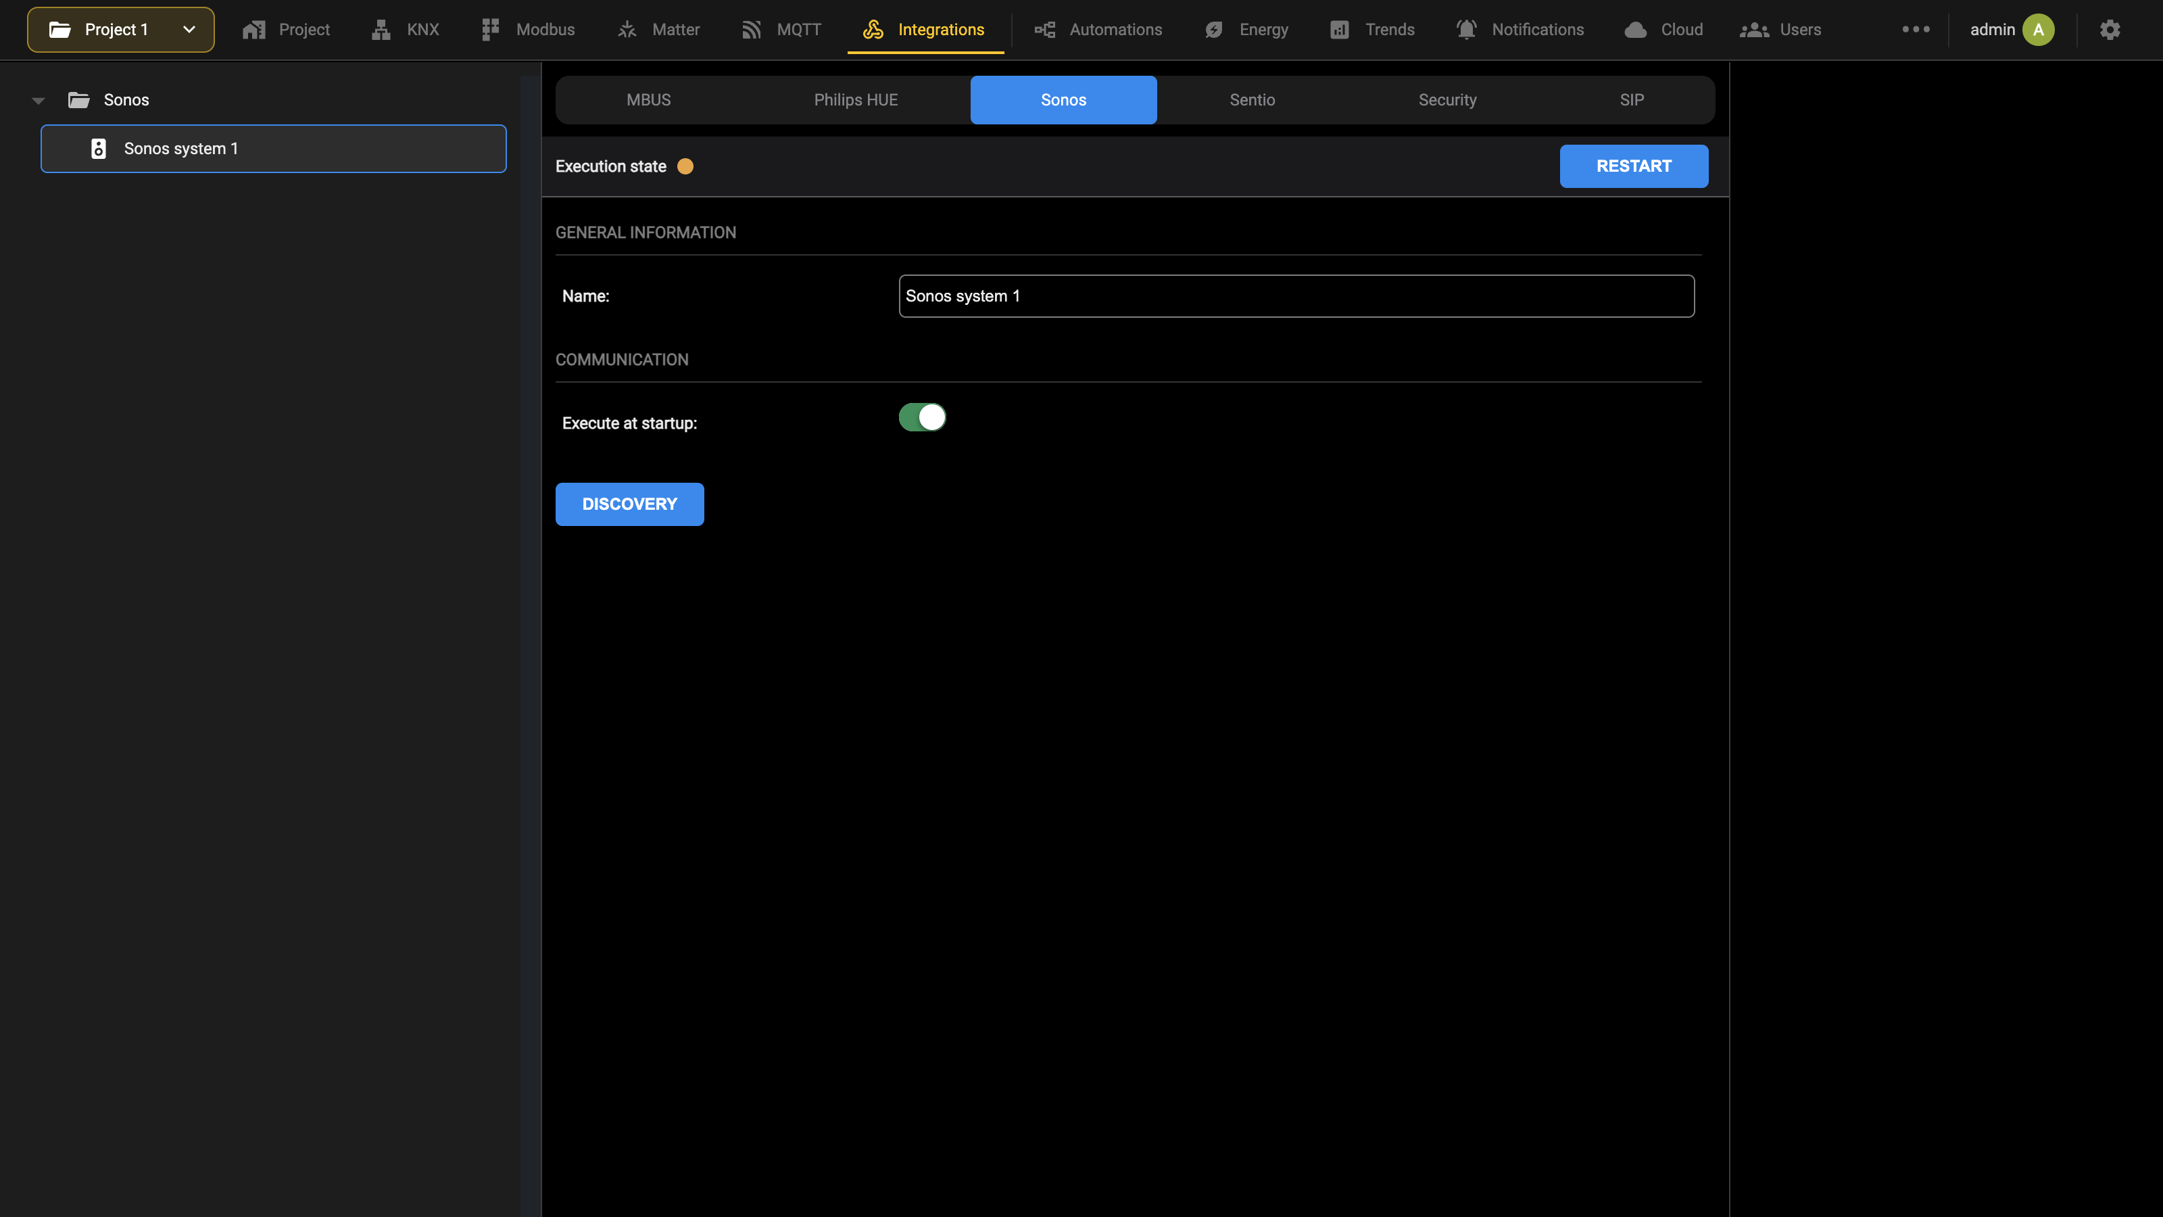The height and width of the screenshot is (1217, 2163).
Task: Click into the Name input field
Action: point(1296,297)
